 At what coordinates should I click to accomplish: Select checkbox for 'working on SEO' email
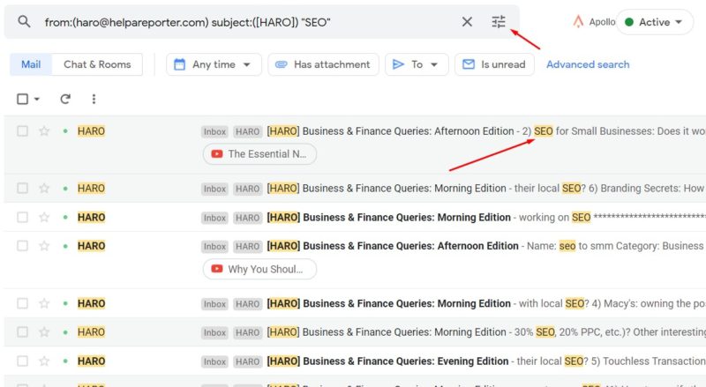point(23,217)
